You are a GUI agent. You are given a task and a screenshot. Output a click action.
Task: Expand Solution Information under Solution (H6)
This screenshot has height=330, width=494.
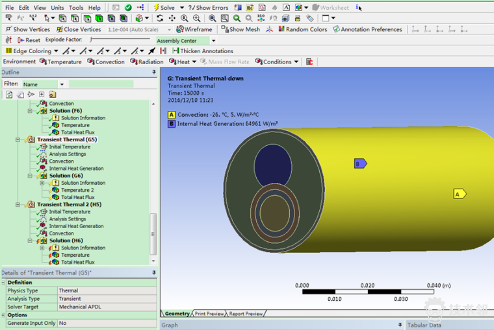[x=42, y=248]
